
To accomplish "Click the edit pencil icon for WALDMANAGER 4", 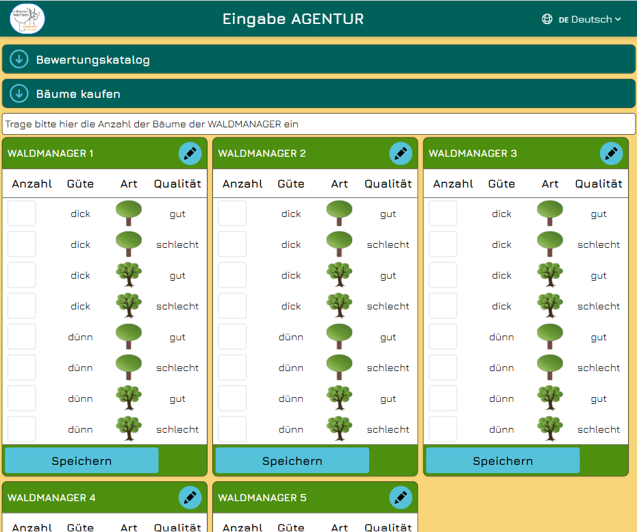I will click(x=190, y=498).
